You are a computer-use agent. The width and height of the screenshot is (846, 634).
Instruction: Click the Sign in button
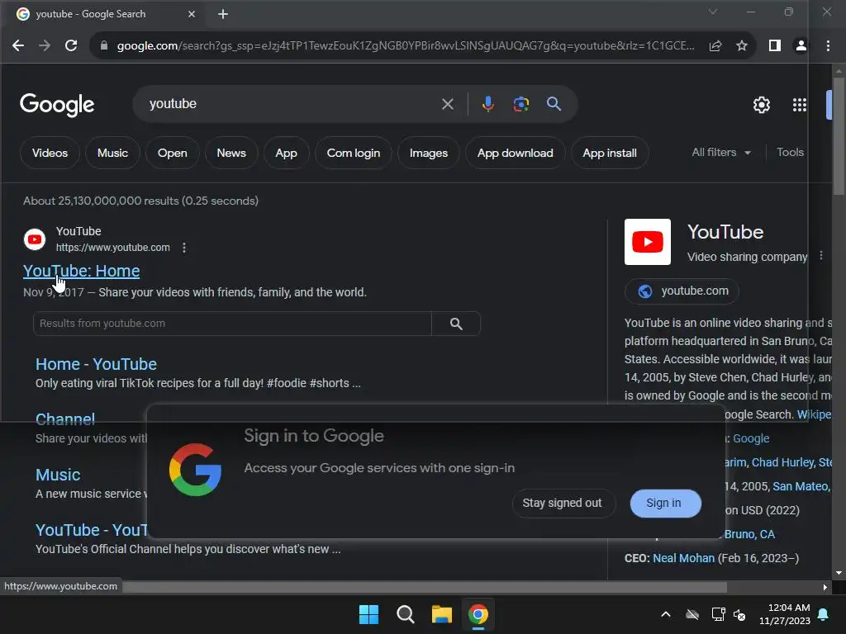pos(665,503)
